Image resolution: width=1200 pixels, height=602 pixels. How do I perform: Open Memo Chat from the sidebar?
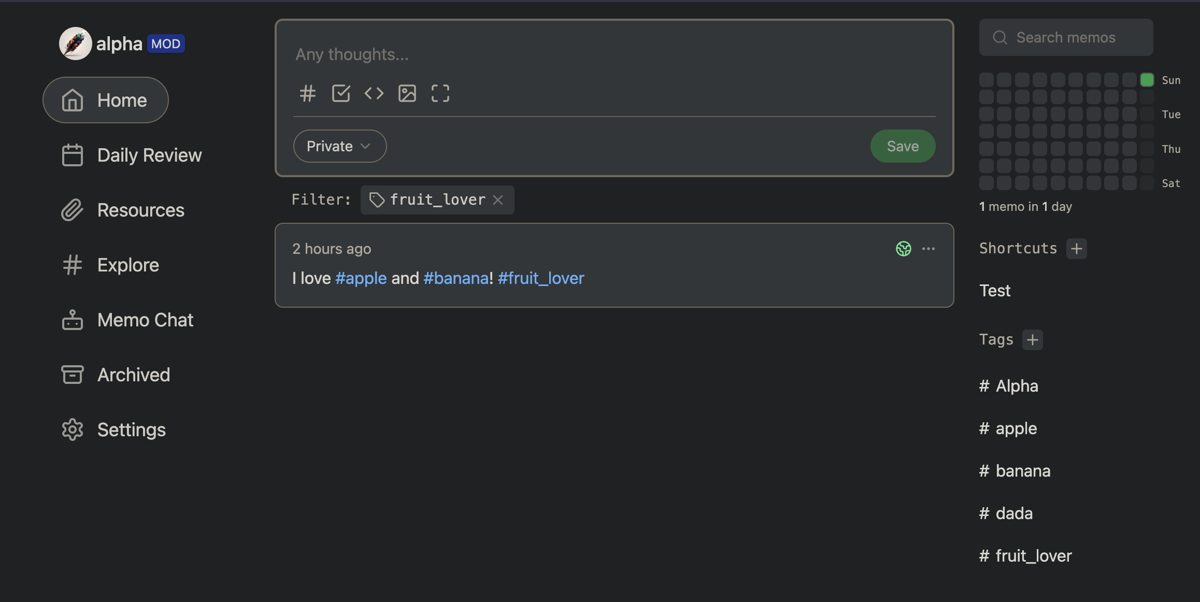click(145, 320)
